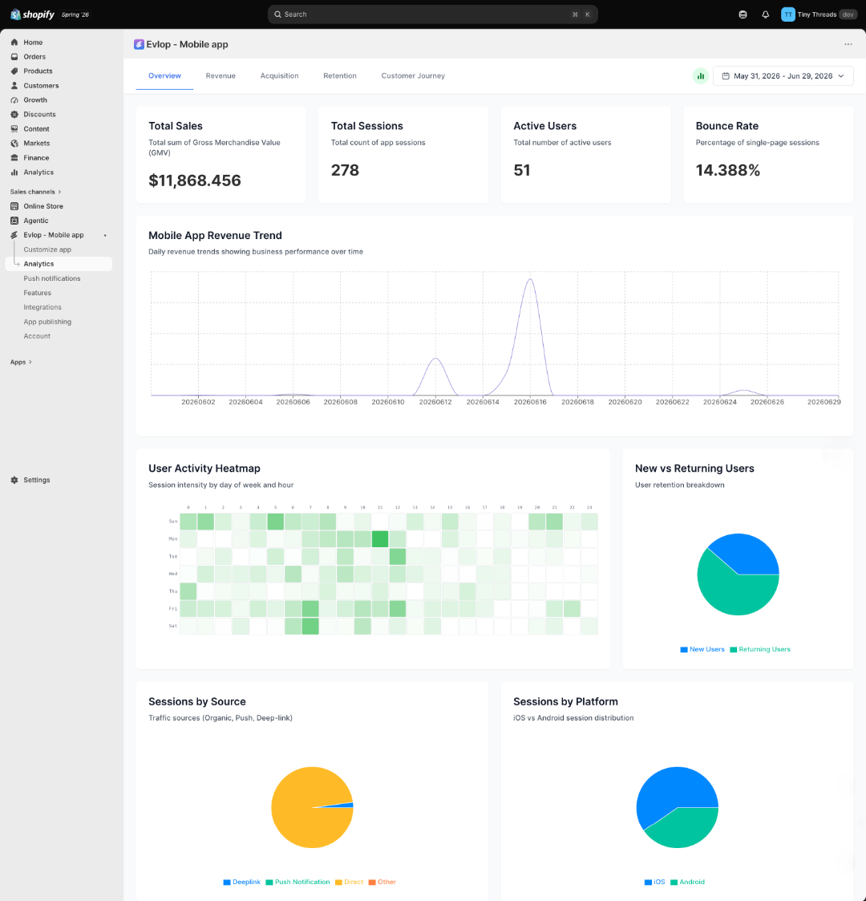Click the Shopify logo
This screenshot has width=866, height=901.
pyautogui.click(x=32, y=14)
